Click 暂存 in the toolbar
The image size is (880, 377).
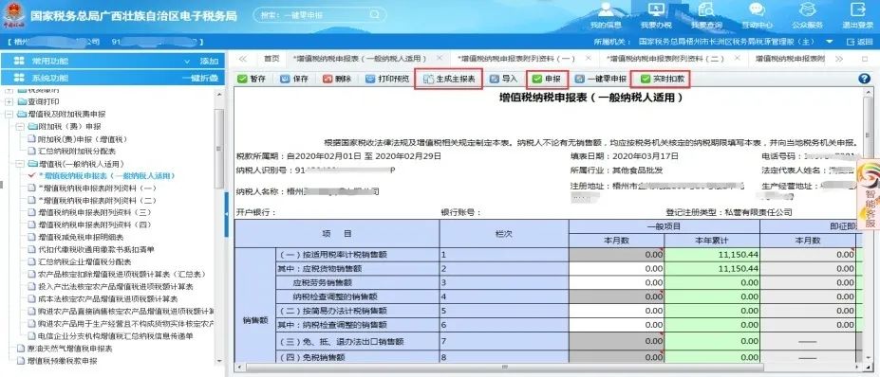point(252,79)
